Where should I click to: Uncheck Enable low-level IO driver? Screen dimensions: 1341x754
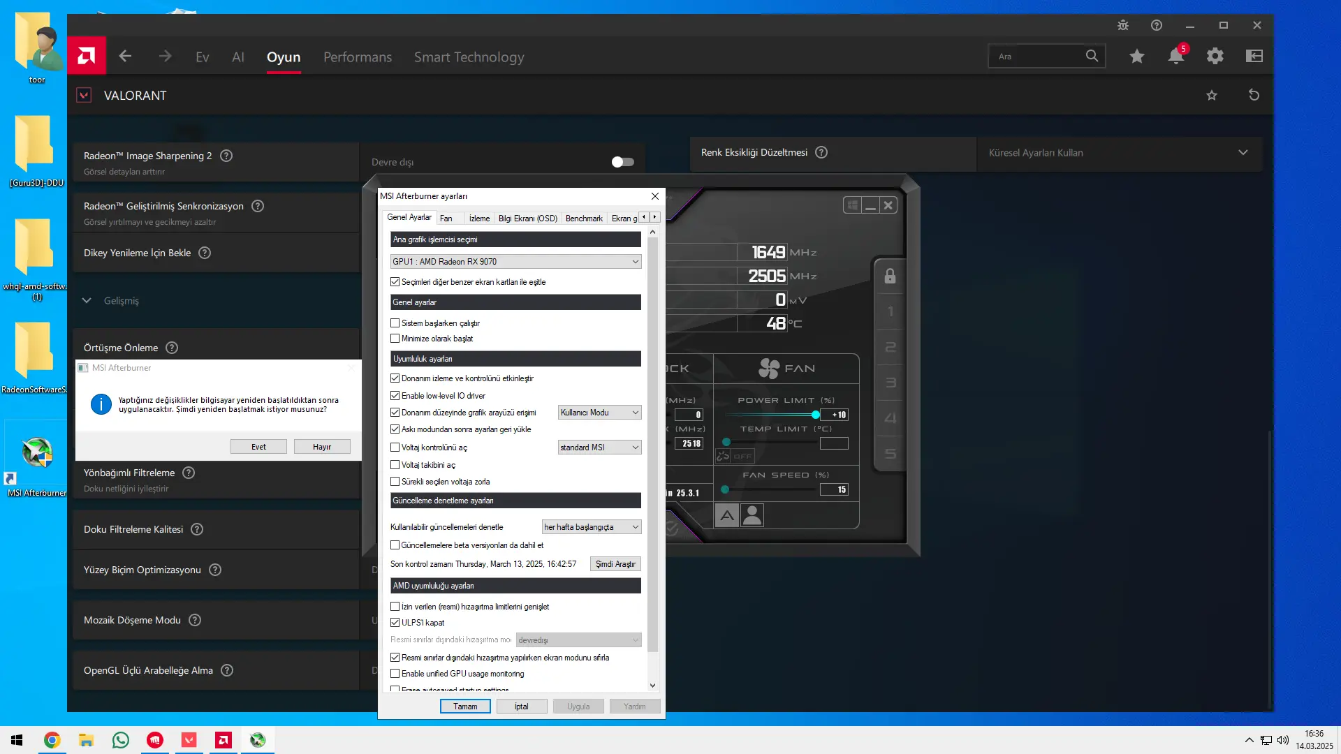pos(395,396)
